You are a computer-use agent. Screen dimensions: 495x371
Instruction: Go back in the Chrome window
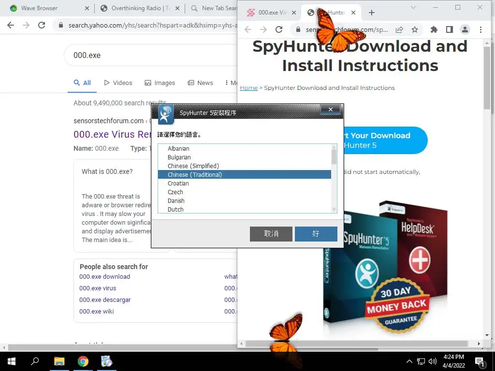(x=248, y=29)
